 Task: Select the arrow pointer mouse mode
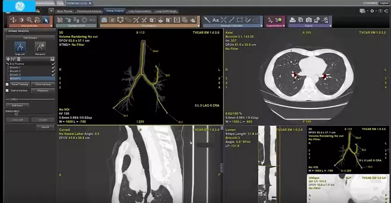46,20
